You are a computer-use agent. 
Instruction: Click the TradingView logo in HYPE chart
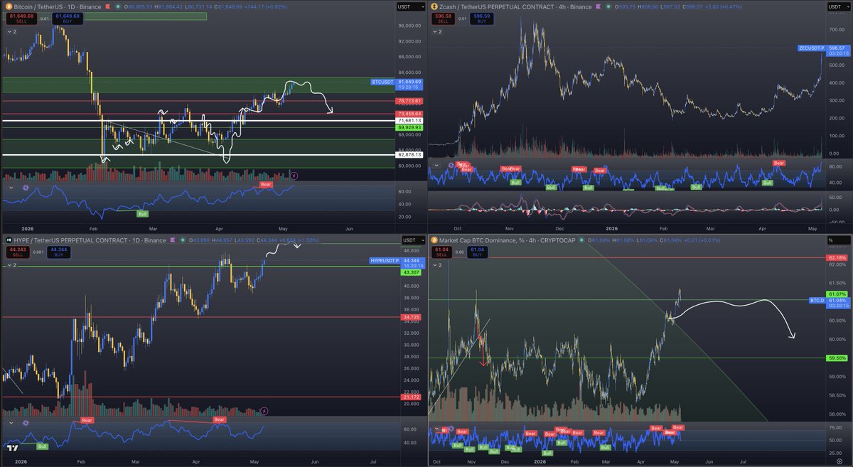tap(12, 448)
